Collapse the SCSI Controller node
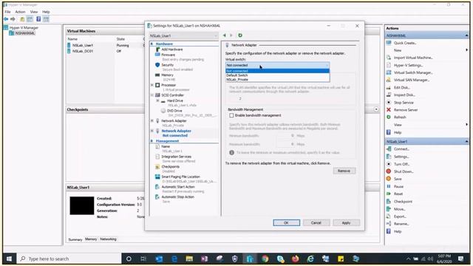 tap(152, 95)
